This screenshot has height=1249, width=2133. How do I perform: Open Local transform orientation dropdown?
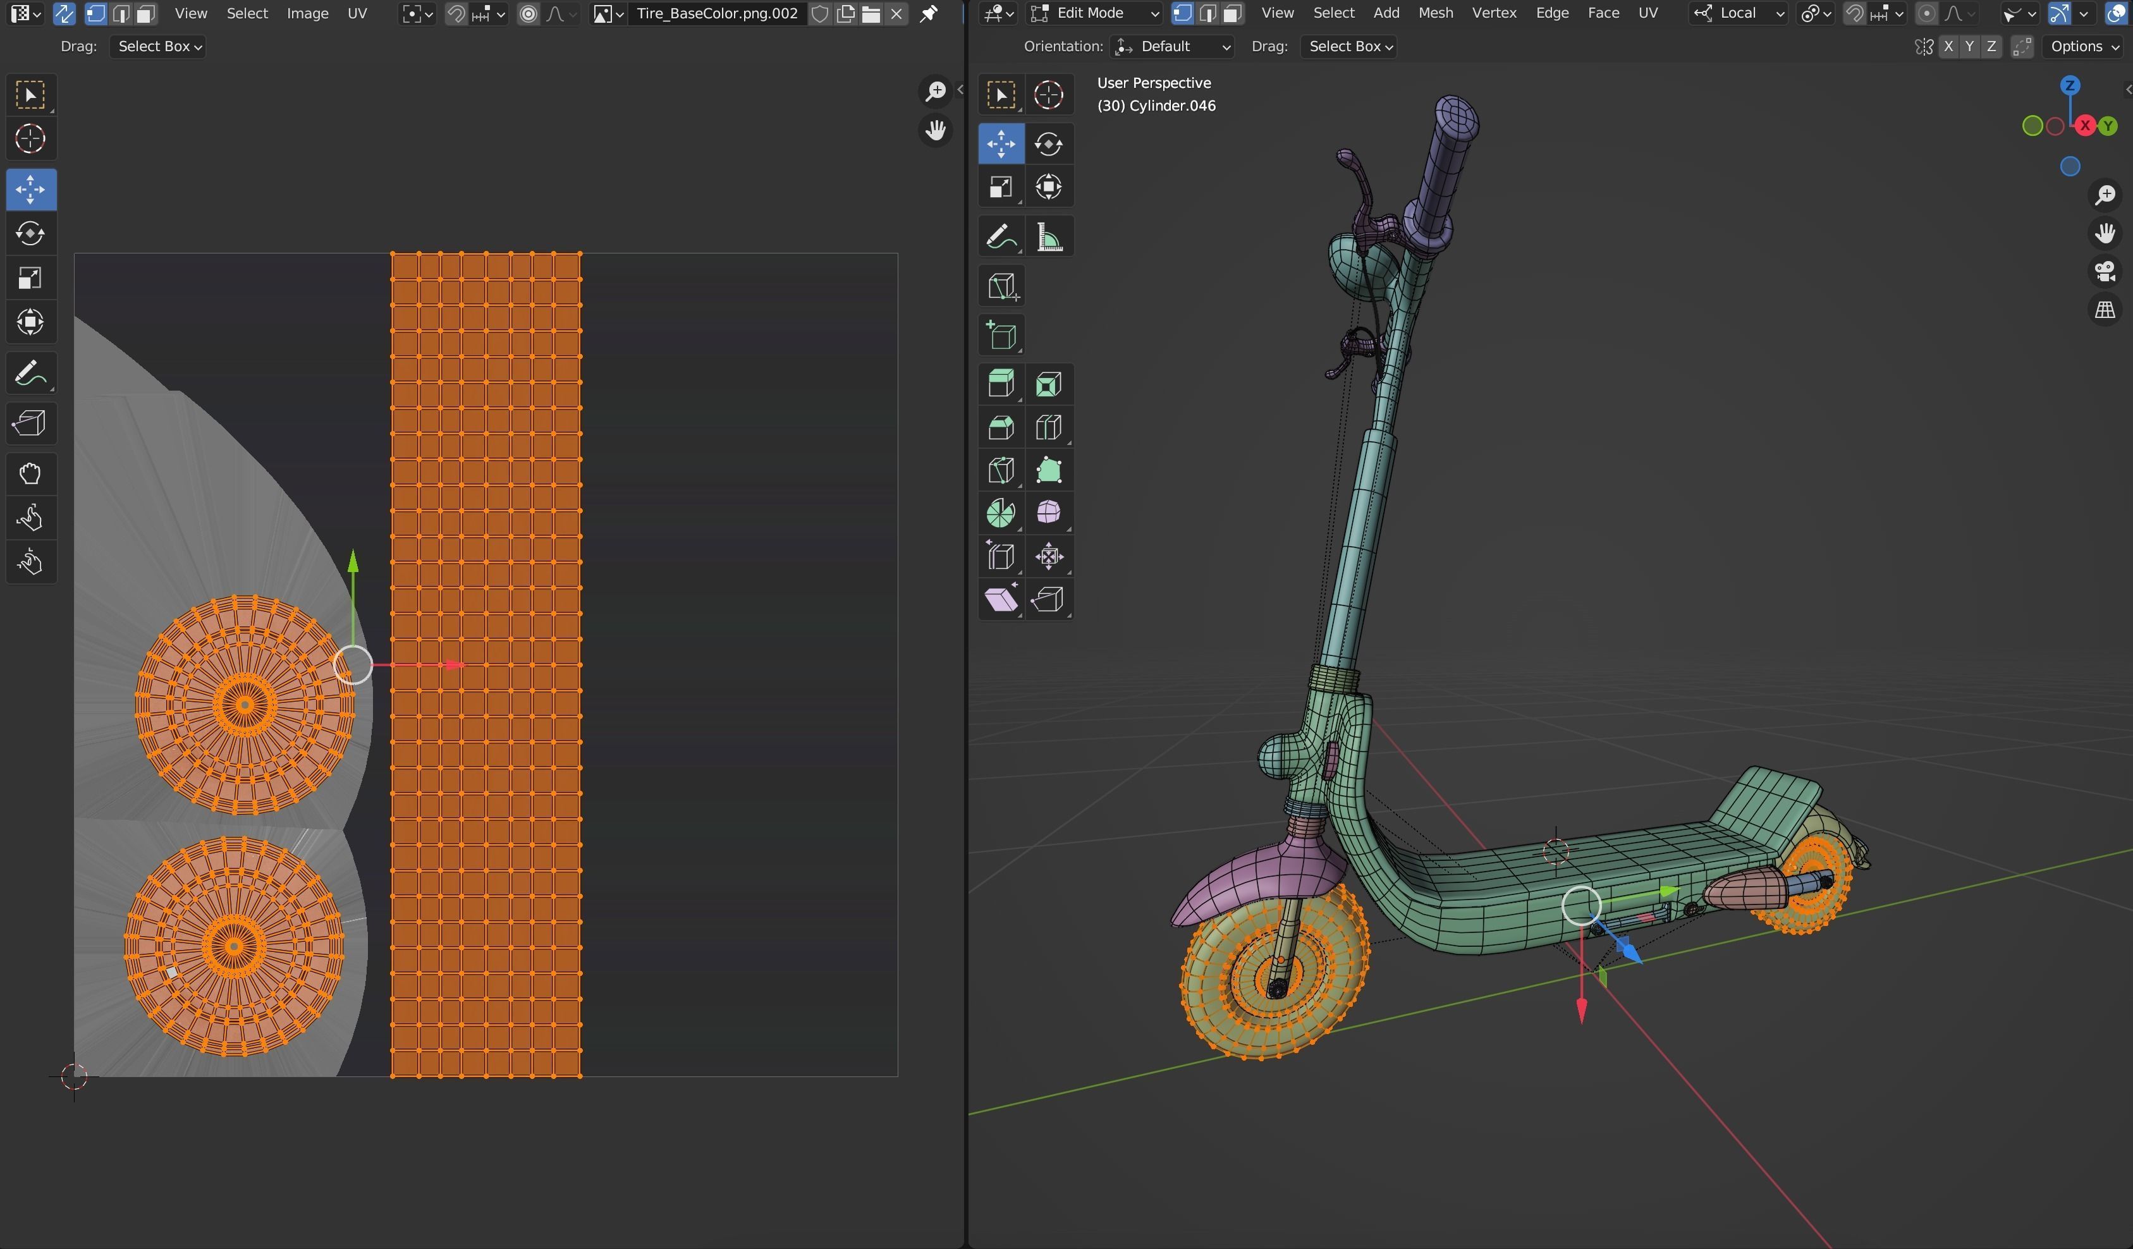(x=1739, y=13)
